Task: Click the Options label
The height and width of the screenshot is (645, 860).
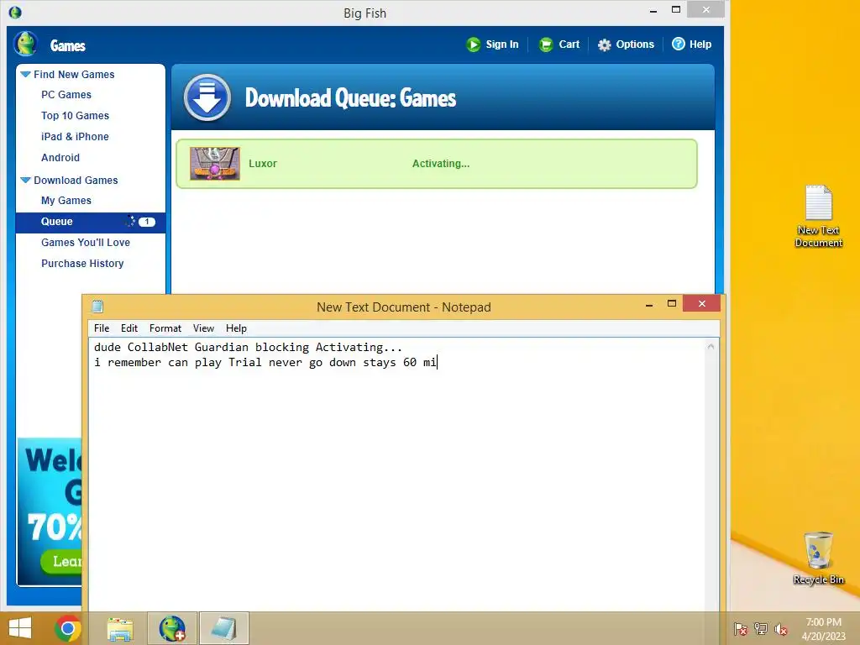Action: 635,45
